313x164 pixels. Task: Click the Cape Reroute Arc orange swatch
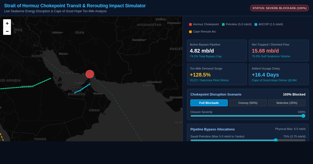[x=190, y=32]
